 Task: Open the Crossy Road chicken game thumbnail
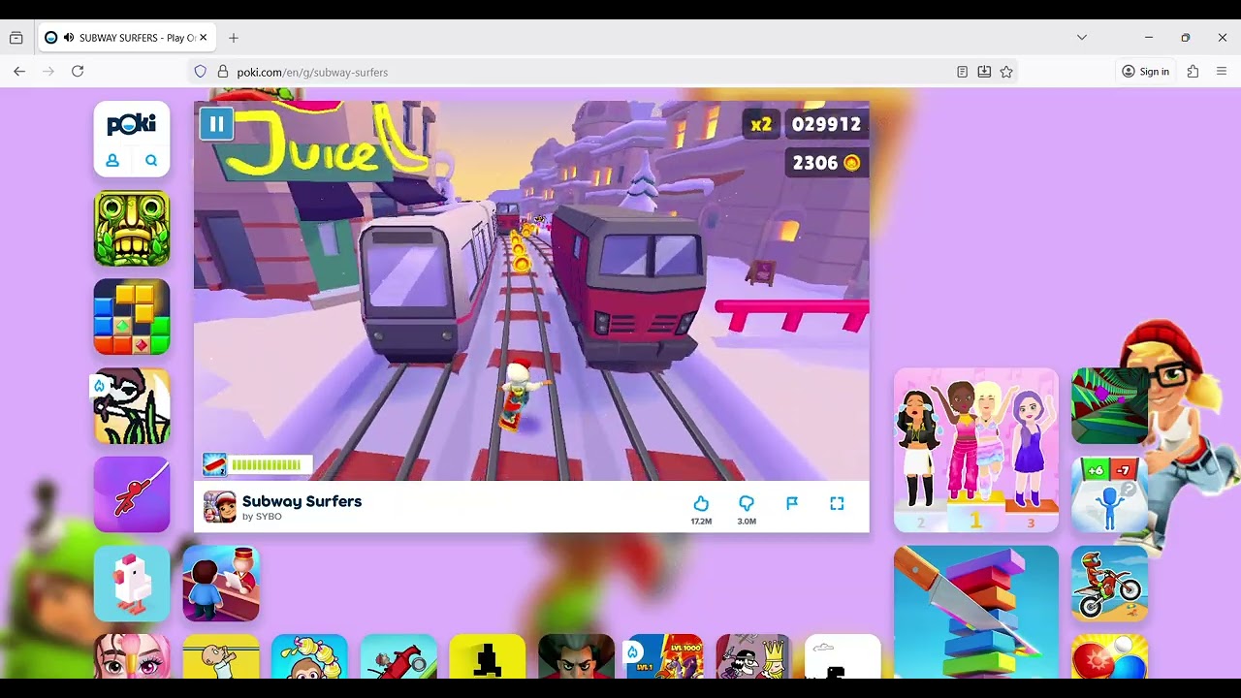(x=132, y=584)
